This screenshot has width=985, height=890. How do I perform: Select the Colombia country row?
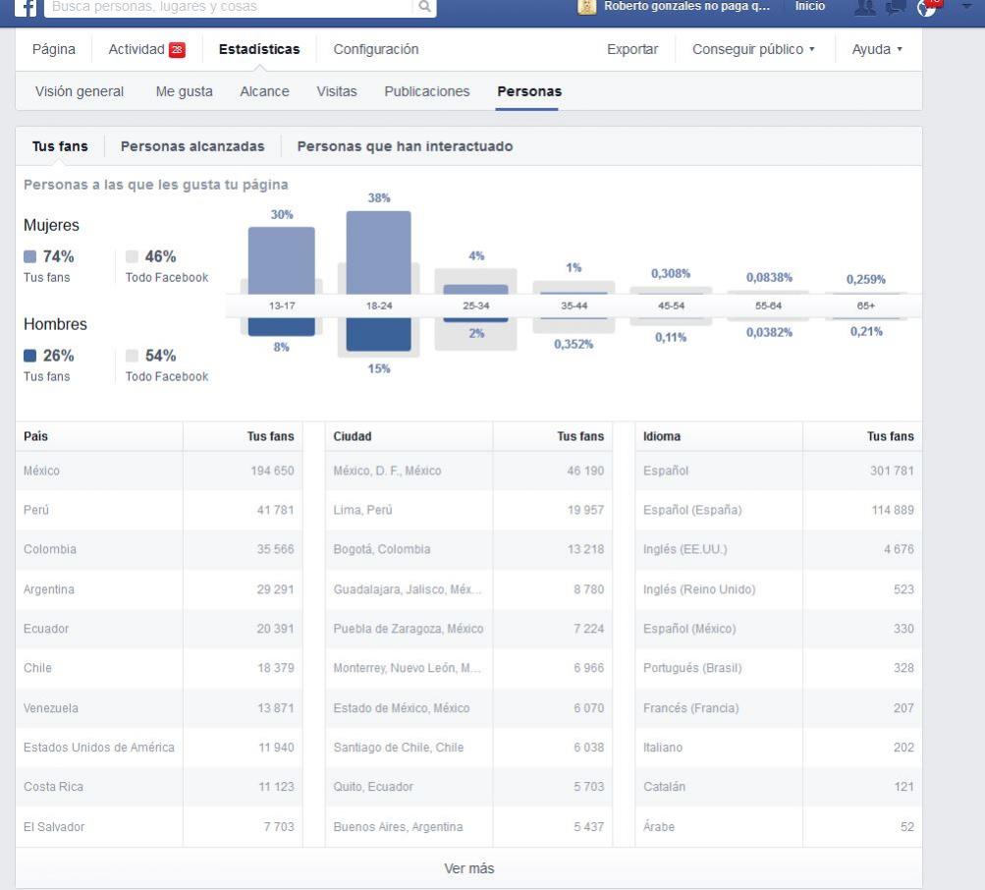pos(159,549)
